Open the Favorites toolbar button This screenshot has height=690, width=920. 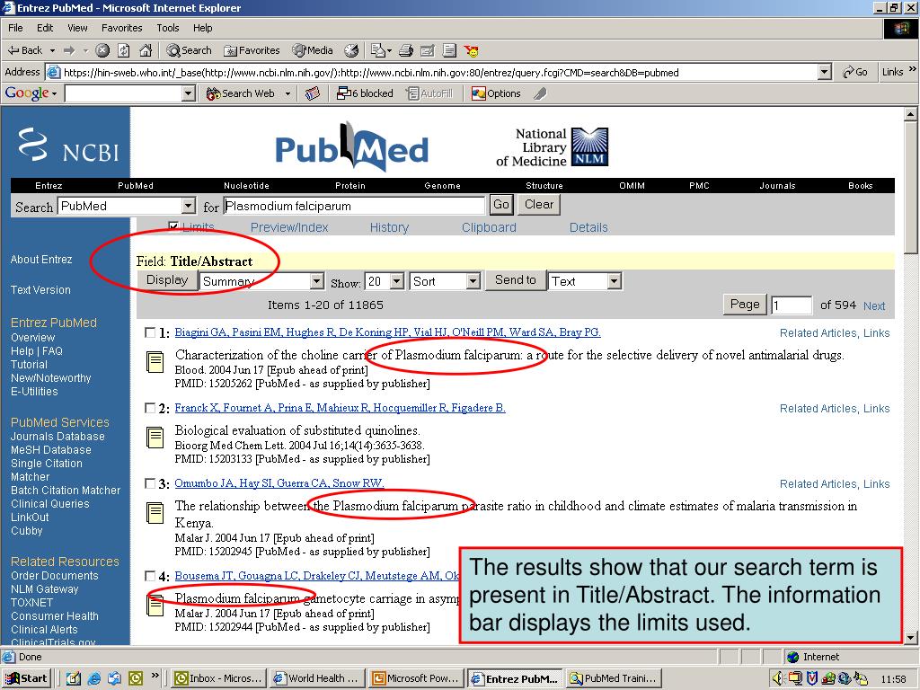click(252, 50)
